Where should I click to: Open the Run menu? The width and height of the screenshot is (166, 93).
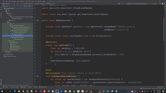(x=30, y=1)
